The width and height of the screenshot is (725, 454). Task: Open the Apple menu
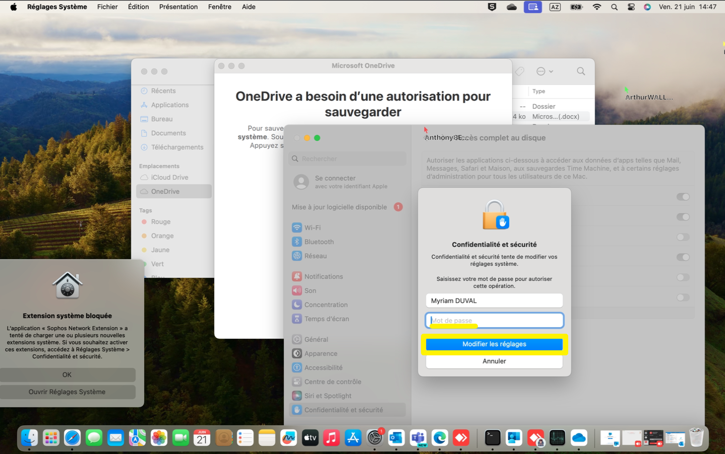14,7
